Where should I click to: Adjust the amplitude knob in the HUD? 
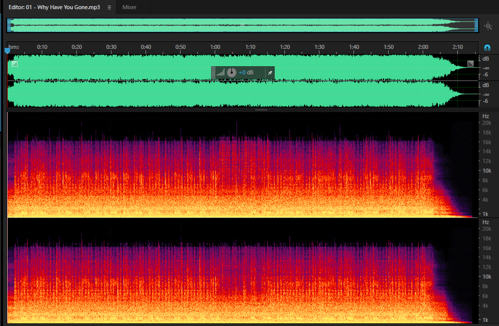(x=231, y=73)
